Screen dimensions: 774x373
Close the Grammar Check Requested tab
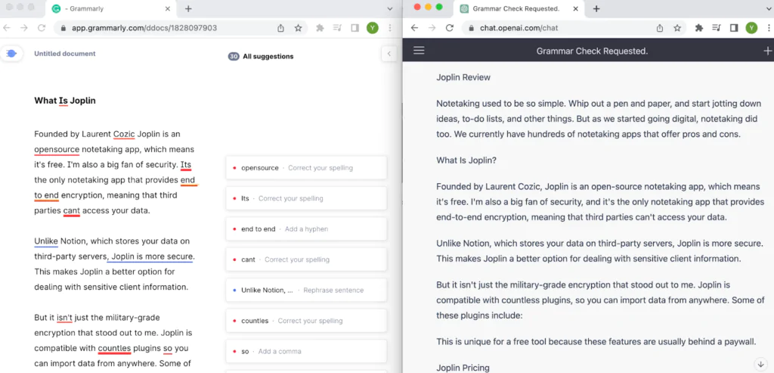[575, 9]
